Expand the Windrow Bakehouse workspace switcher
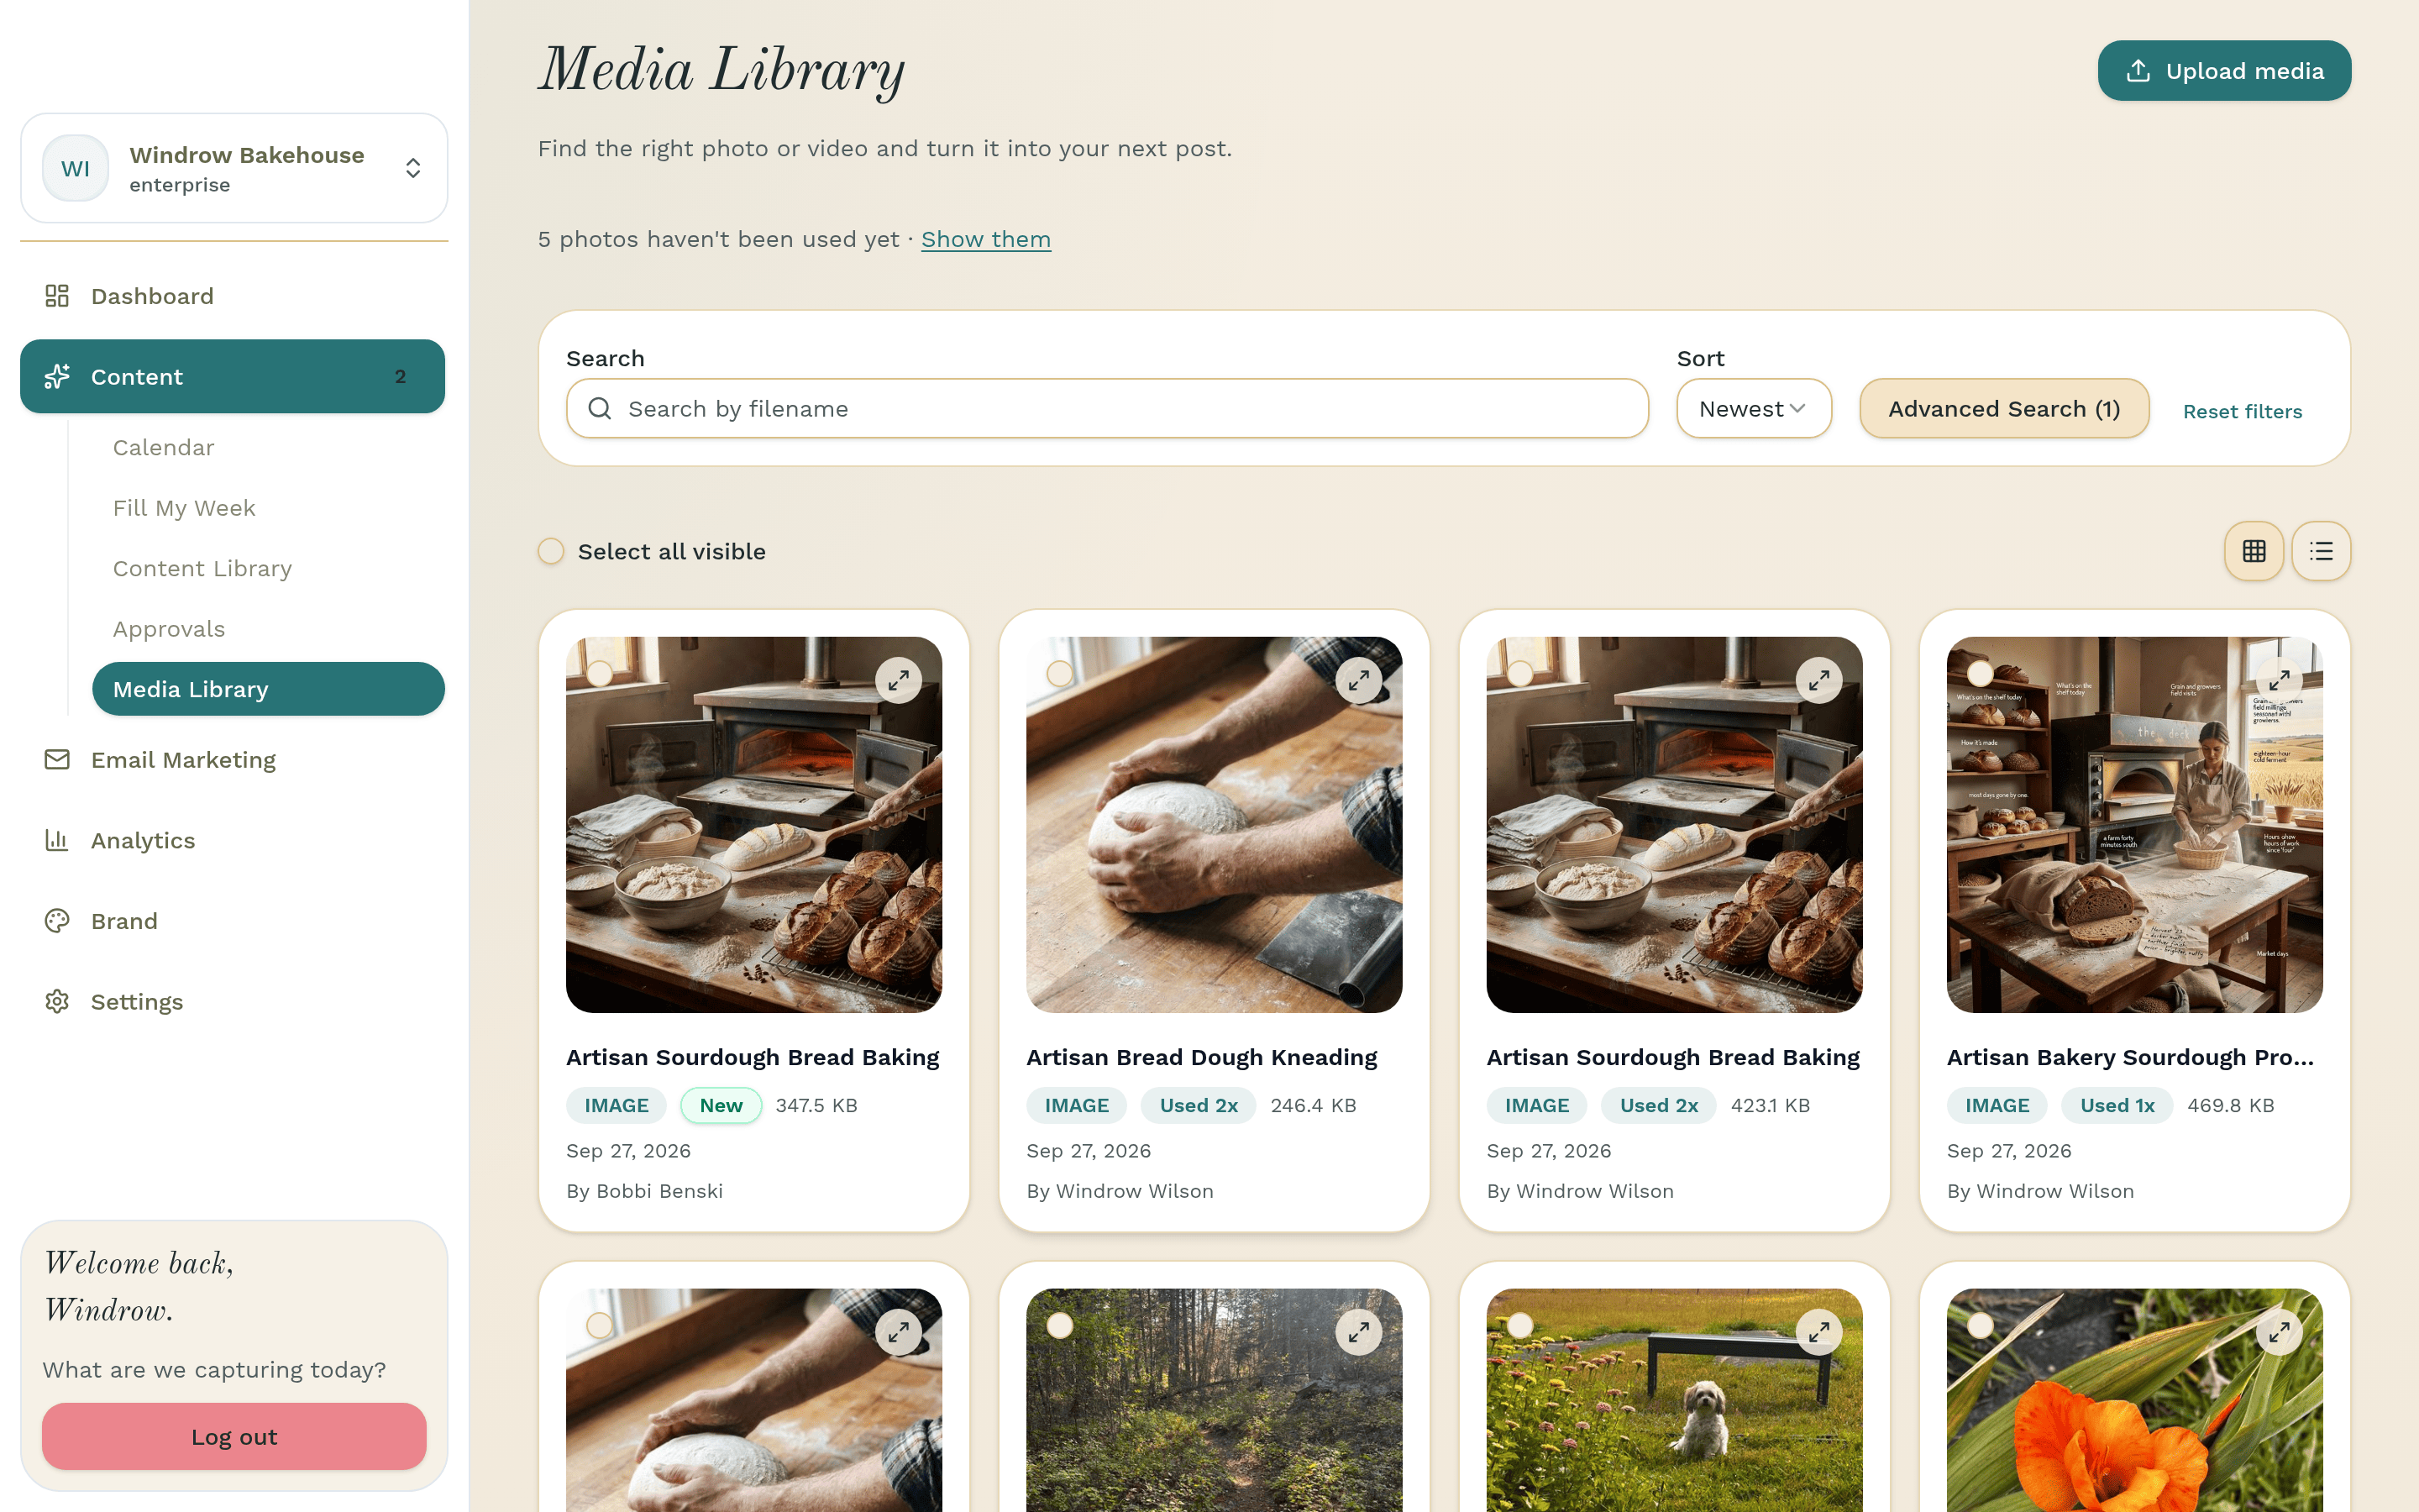 click(x=234, y=168)
